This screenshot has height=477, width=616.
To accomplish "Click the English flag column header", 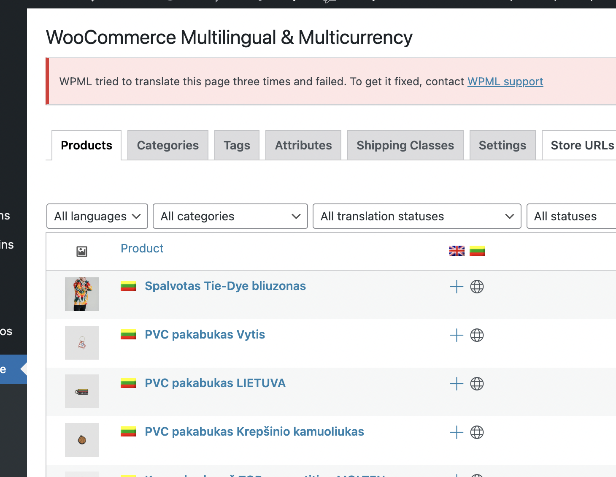I will (457, 251).
